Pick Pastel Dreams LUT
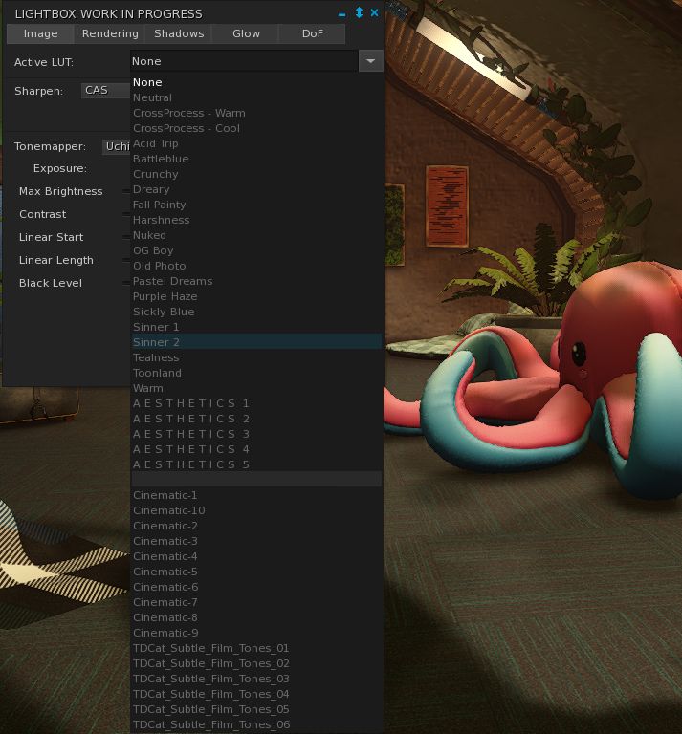Image resolution: width=682 pixels, height=734 pixels. click(x=256, y=281)
